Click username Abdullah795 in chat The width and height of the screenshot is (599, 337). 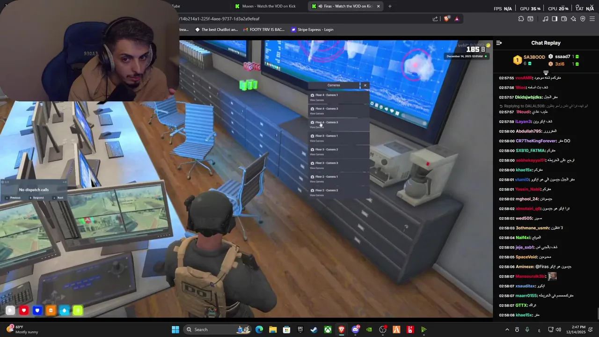coord(528,131)
